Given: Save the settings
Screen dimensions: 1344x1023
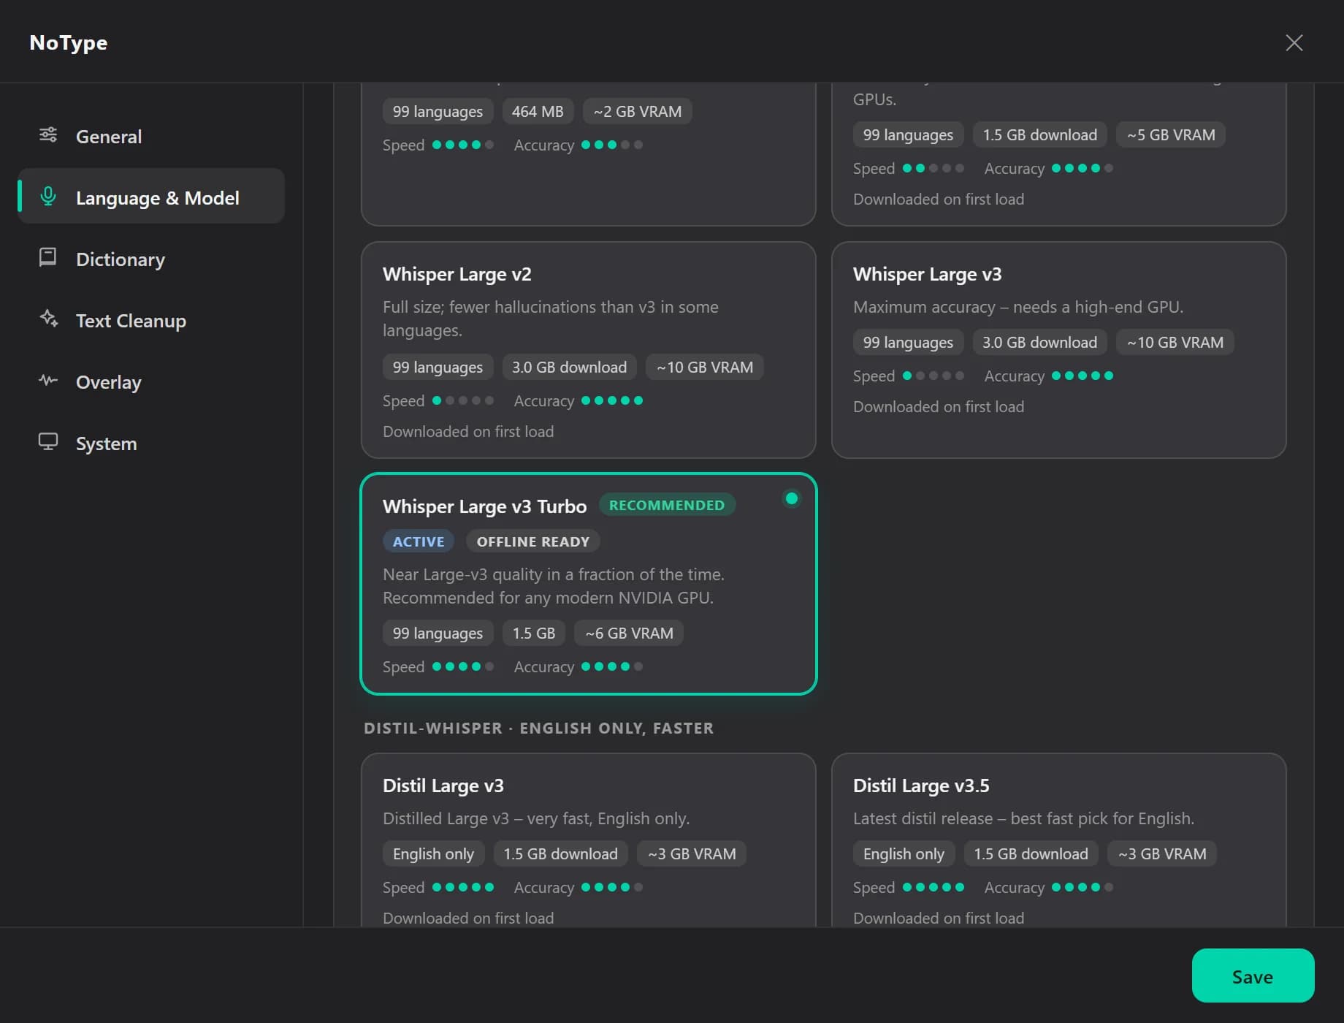Looking at the screenshot, I should 1253,976.
